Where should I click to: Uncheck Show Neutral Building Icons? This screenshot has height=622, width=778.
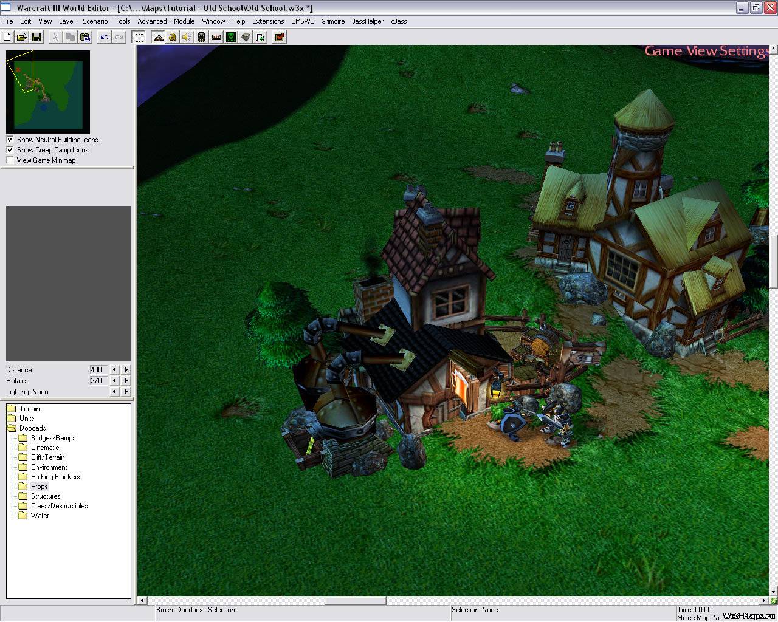[10, 140]
